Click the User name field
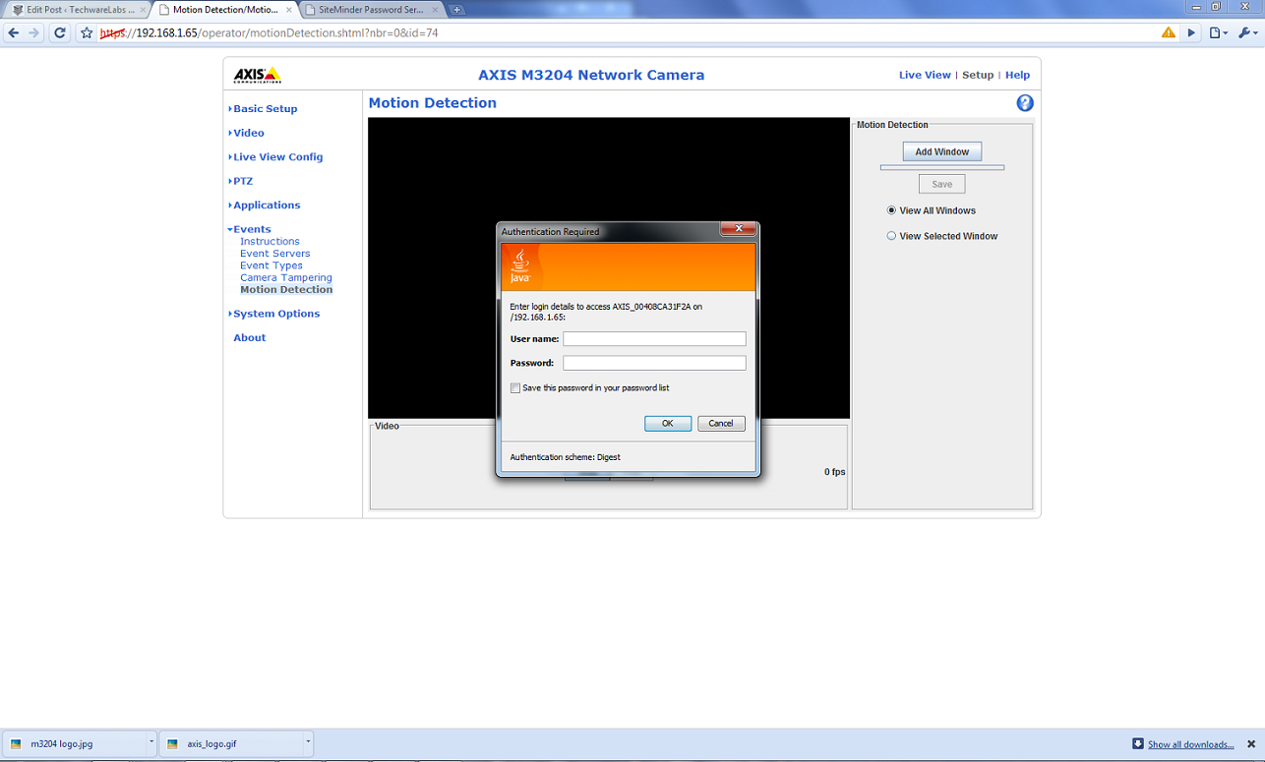 (654, 338)
